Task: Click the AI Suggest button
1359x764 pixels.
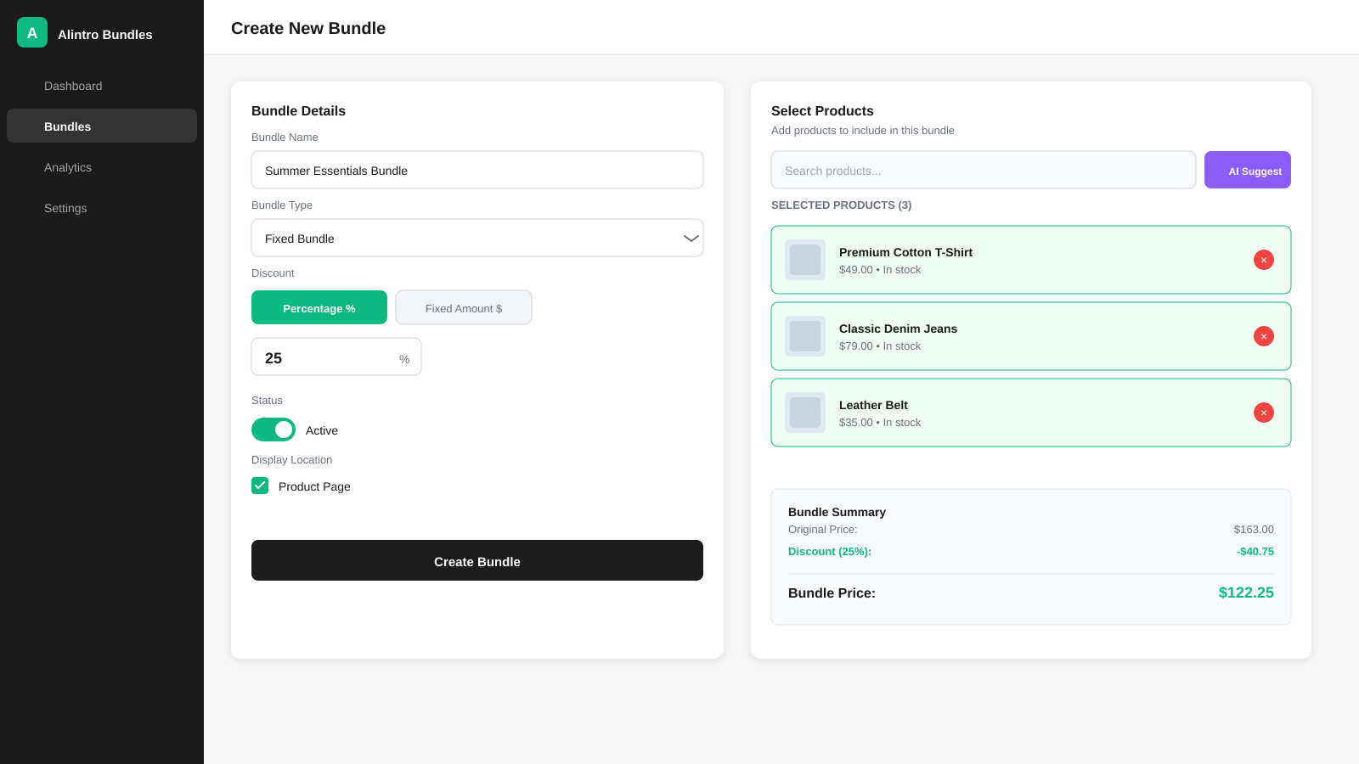Action: 1247,170
